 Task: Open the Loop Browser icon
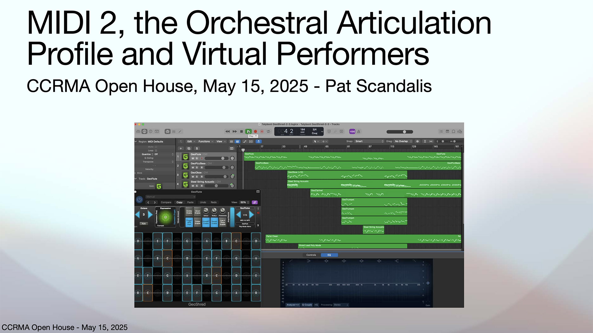[453, 132]
